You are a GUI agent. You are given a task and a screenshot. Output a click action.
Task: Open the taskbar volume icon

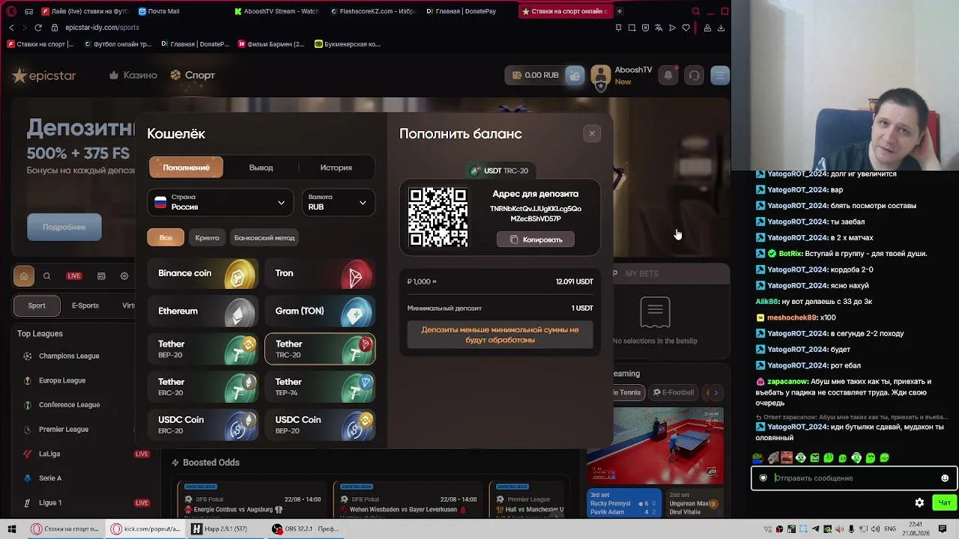(876, 529)
